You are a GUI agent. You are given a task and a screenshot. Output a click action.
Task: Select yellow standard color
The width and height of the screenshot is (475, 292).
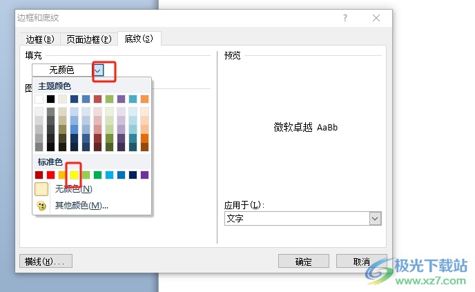75,175
